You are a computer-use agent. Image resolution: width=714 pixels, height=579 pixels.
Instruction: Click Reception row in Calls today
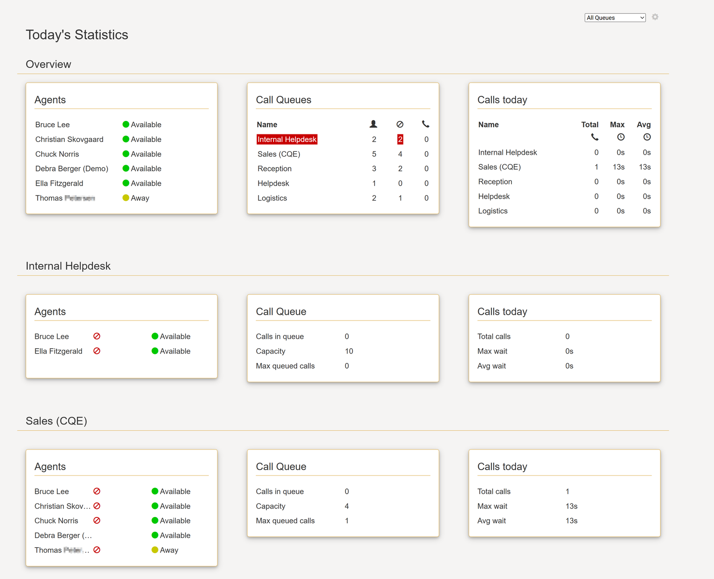click(x=565, y=182)
